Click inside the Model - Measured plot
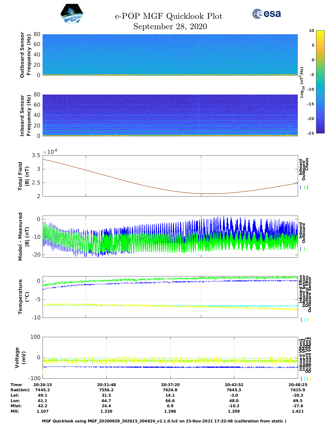This screenshot has width=329, height=425. click(x=170, y=236)
